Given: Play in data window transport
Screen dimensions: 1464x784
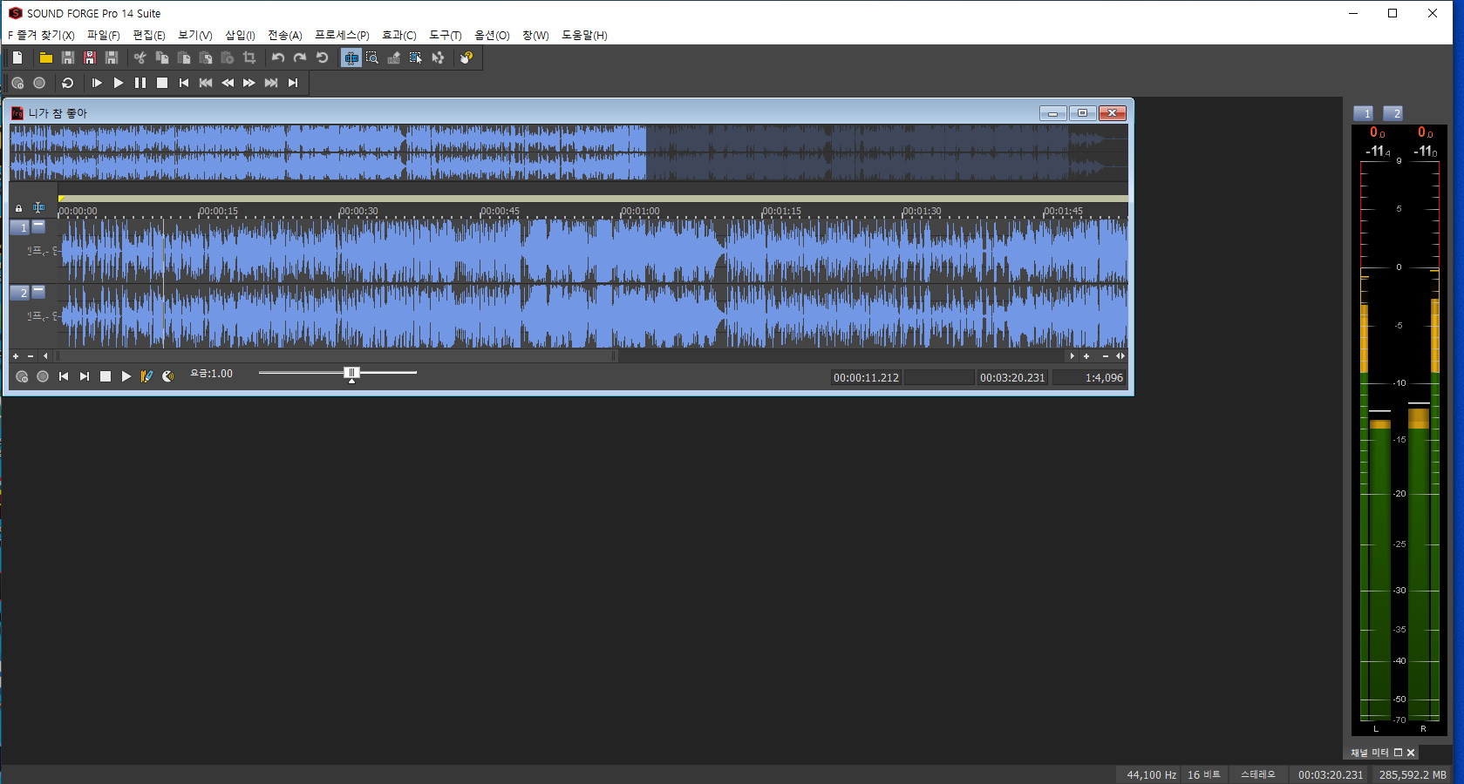Looking at the screenshot, I should pos(126,376).
